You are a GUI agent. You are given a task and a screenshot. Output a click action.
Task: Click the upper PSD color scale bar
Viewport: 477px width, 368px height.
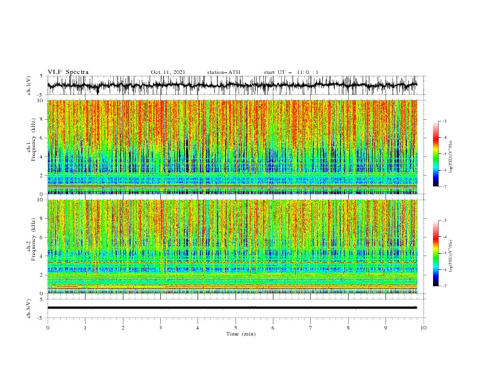[x=435, y=154]
